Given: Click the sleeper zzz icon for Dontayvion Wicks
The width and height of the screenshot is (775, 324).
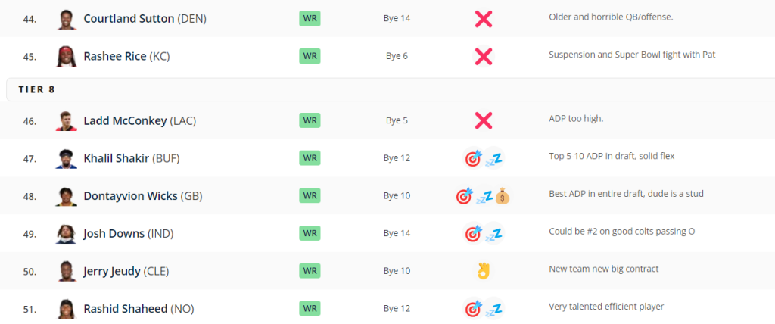Looking at the screenshot, I should (x=484, y=196).
